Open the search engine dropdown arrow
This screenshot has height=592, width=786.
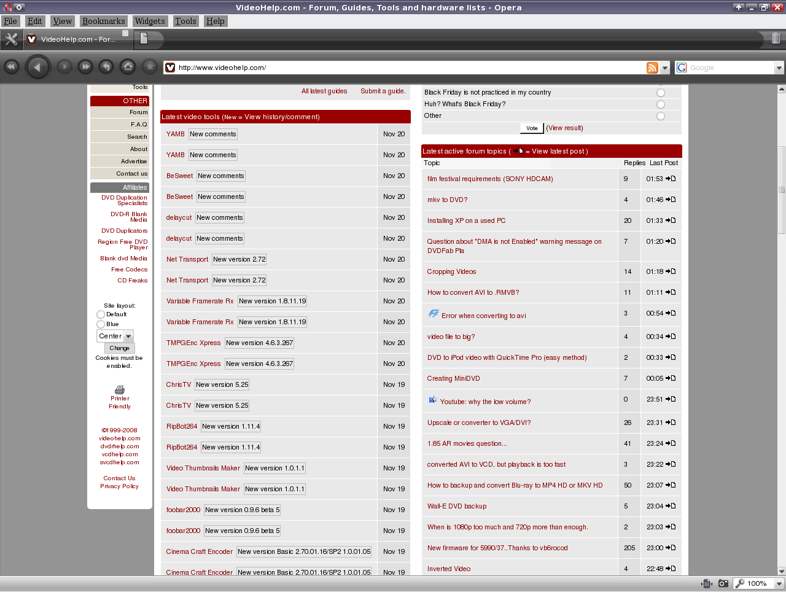[779, 68]
